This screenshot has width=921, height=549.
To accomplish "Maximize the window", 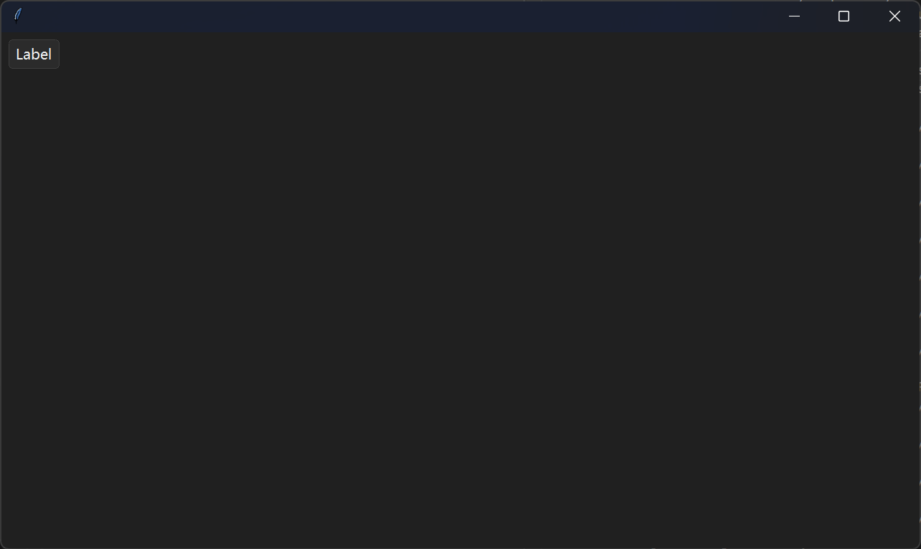I will point(844,16).
